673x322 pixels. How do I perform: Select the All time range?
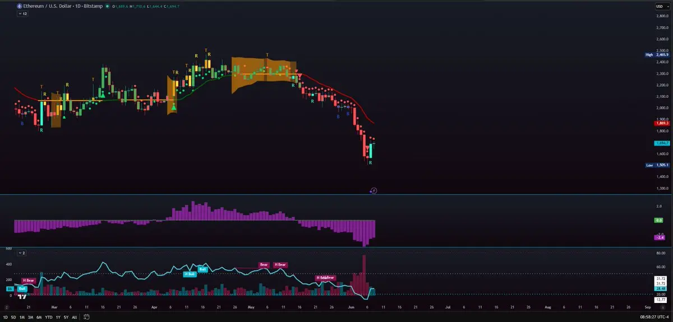click(x=75, y=317)
